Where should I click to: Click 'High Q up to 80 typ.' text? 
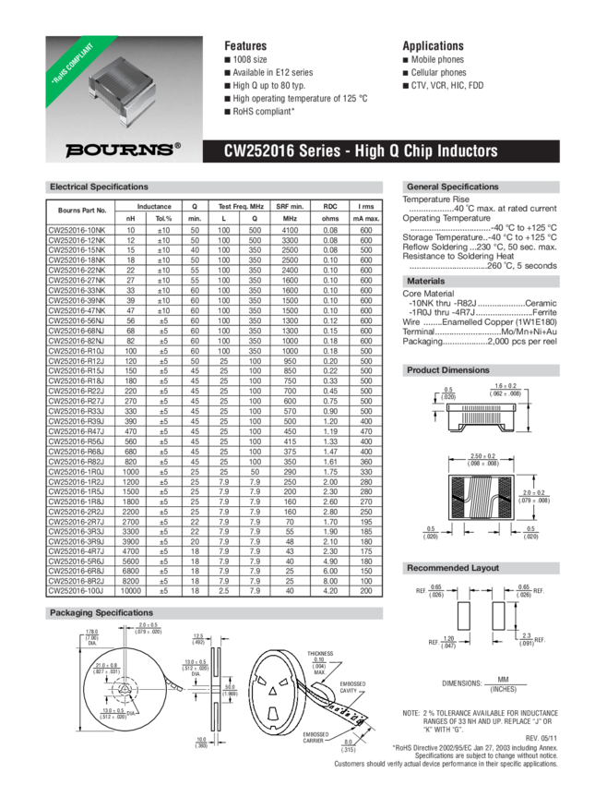(265, 86)
